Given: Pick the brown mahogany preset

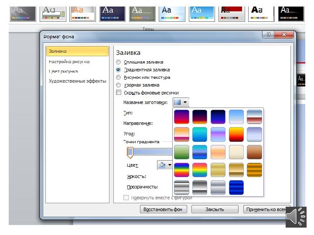Looking at the screenshot, I should pyautogui.click(x=254, y=152).
